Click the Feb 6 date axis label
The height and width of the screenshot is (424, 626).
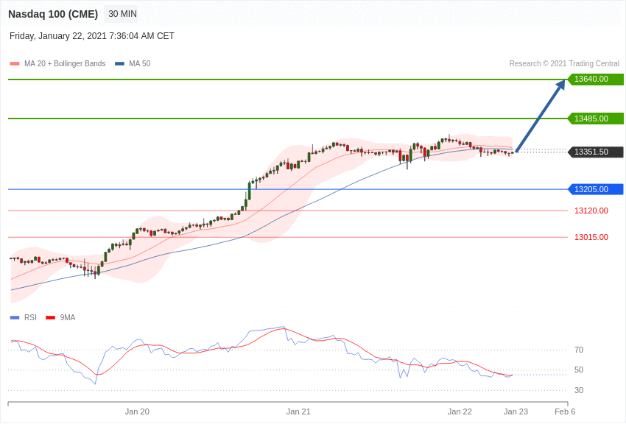point(565,411)
